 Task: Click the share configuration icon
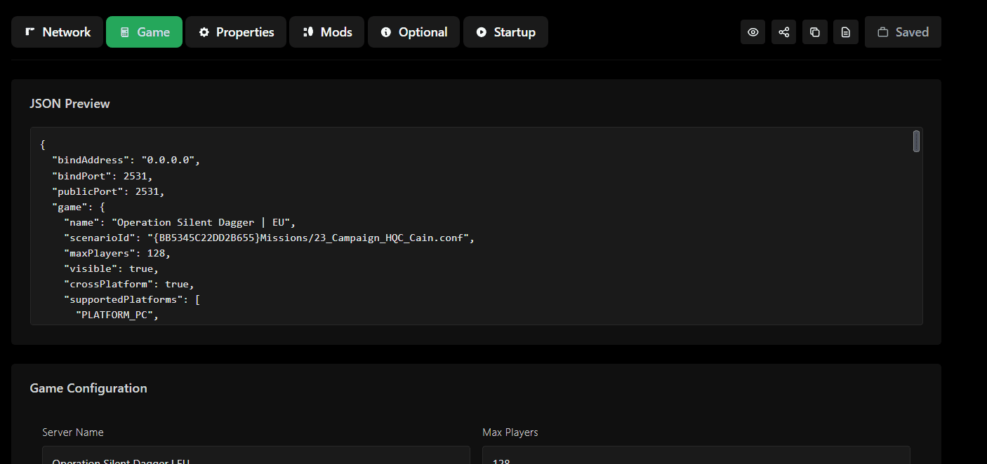point(783,32)
